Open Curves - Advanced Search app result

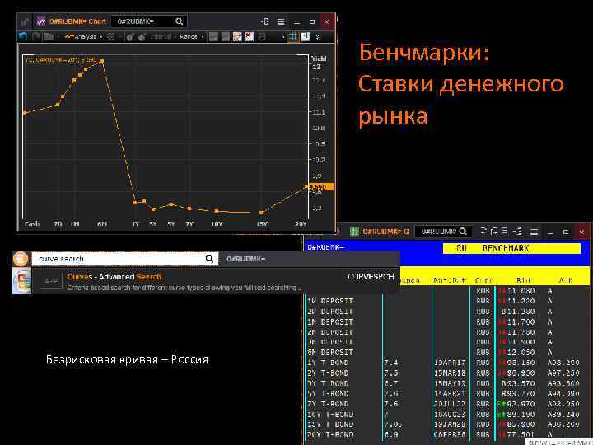pyautogui.click(x=216, y=282)
